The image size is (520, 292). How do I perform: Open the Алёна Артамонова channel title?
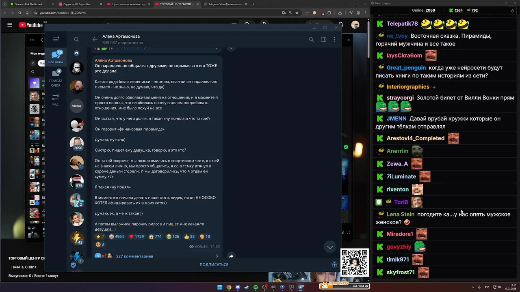pyautogui.click(x=121, y=36)
